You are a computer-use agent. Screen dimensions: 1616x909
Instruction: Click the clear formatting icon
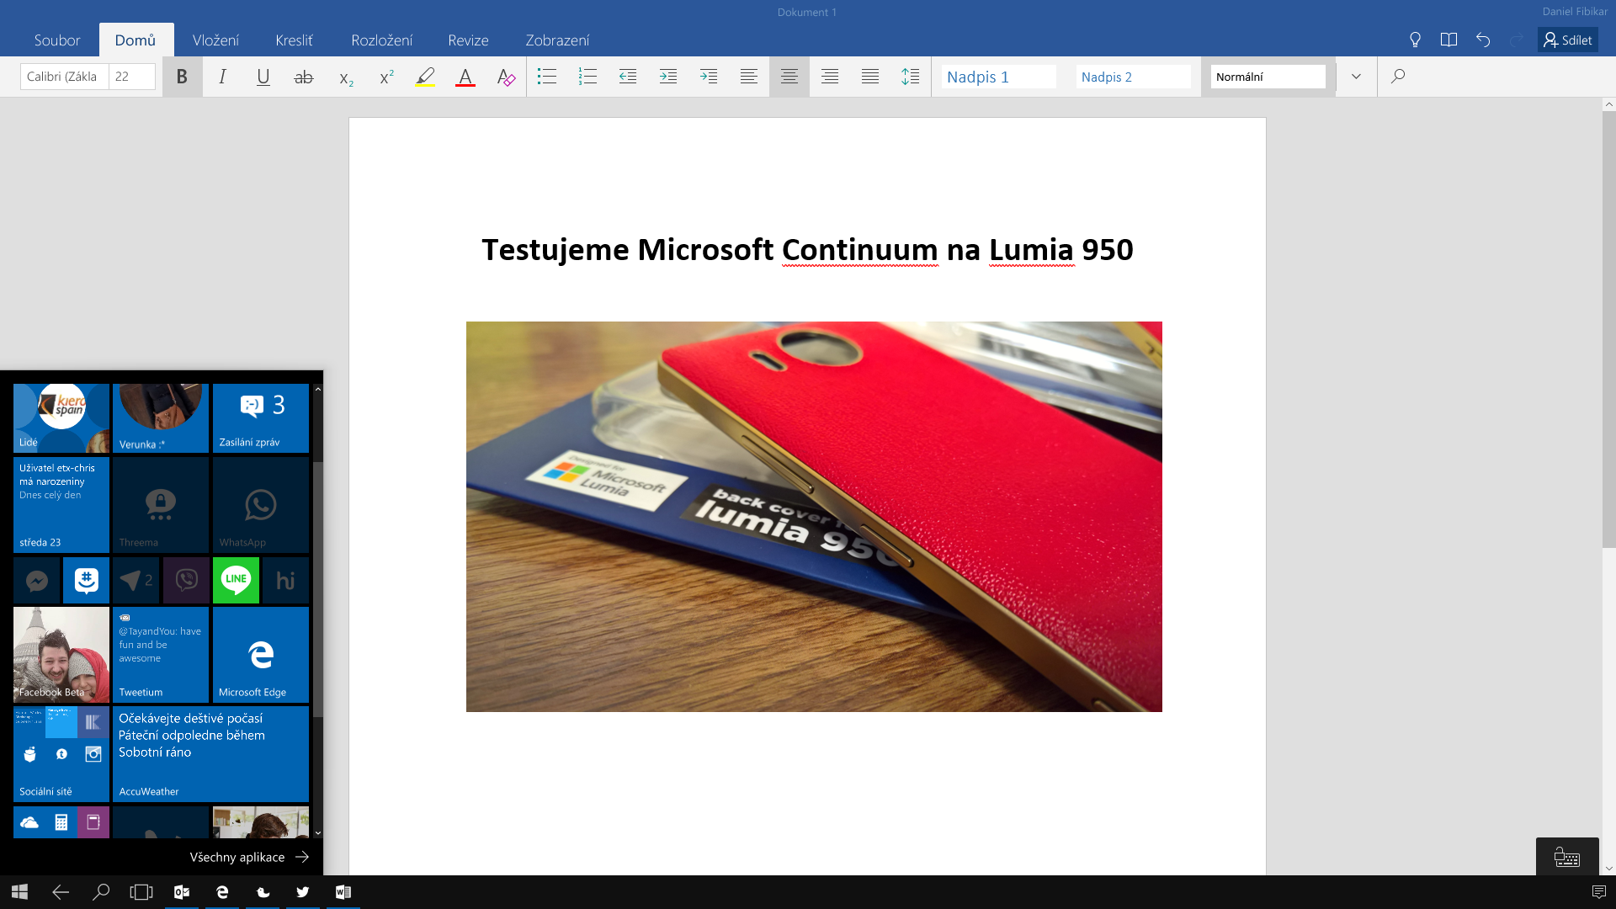click(x=506, y=77)
